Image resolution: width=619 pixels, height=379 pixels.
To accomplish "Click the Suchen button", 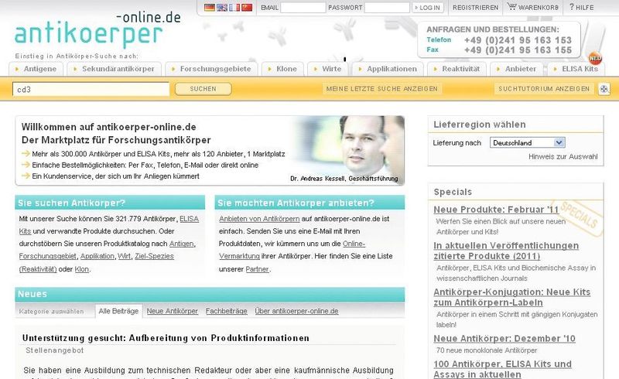I will pos(203,89).
